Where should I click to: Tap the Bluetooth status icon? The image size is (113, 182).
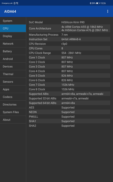point(90,3)
